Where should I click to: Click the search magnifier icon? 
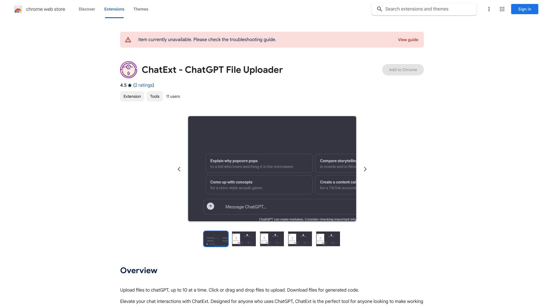(380, 9)
